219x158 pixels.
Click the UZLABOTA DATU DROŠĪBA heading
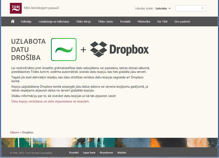(28, 50)
